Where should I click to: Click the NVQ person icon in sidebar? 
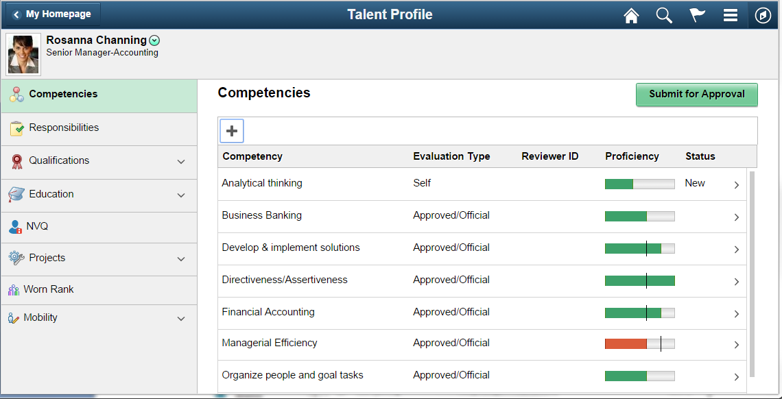tap(16, 227)
